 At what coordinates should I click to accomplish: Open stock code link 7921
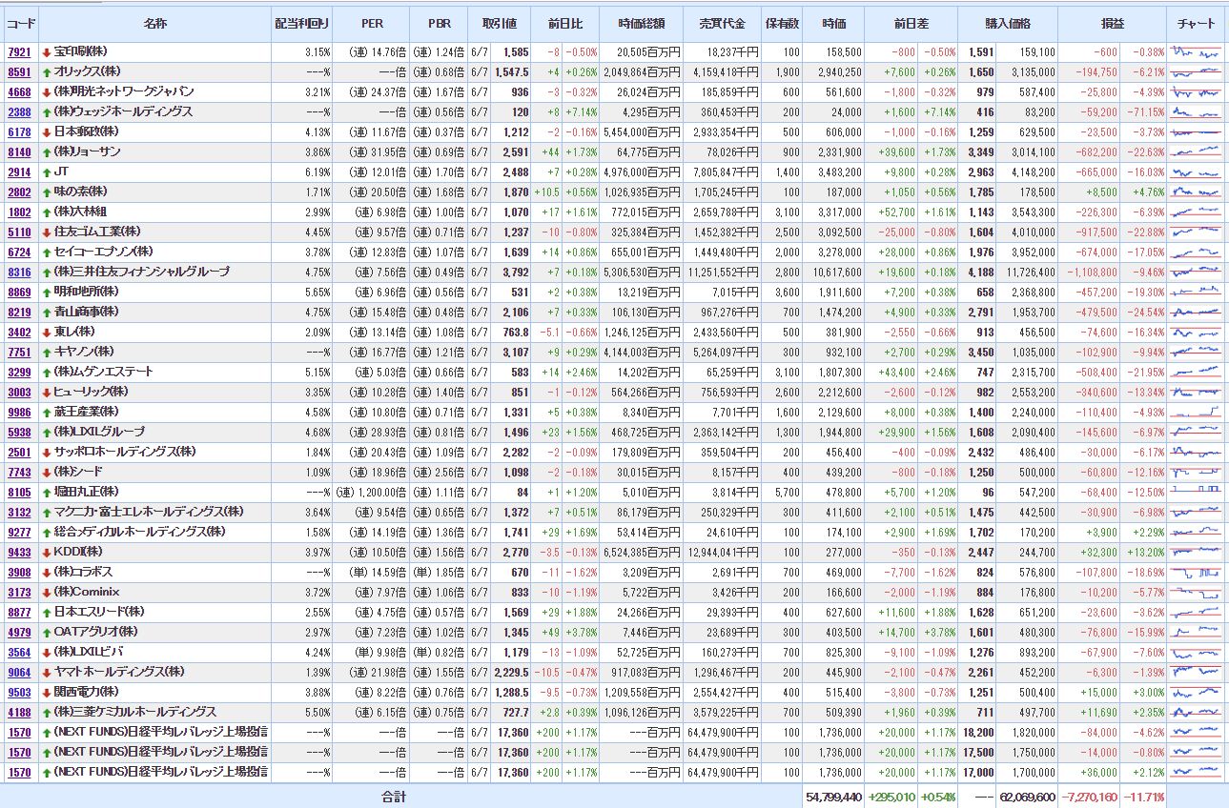tap(19, 51)
